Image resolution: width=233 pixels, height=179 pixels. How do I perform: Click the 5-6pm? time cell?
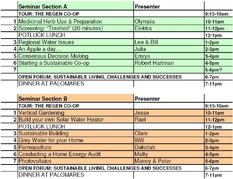tap(218, 70)
